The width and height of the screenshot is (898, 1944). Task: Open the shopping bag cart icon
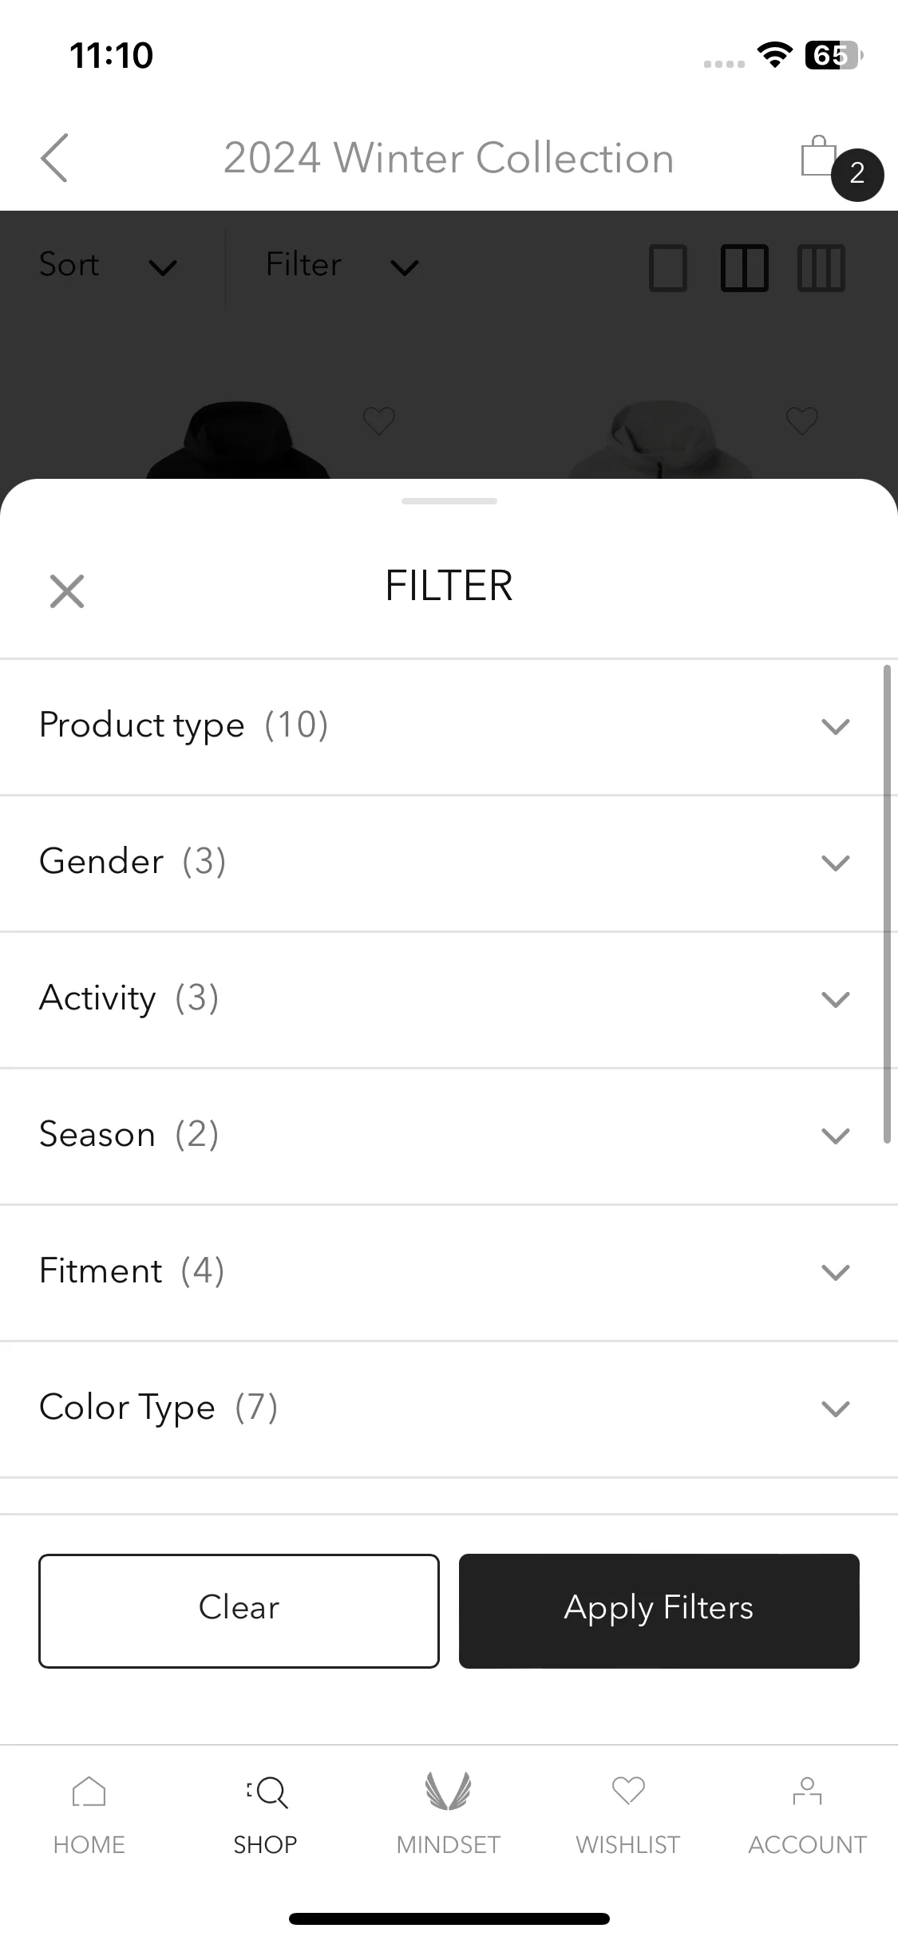tap(821, 157)
